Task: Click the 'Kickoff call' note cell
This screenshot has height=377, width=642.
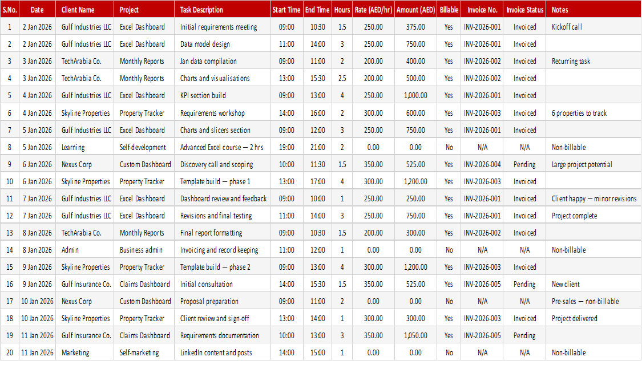Action: tap(593, 27)
